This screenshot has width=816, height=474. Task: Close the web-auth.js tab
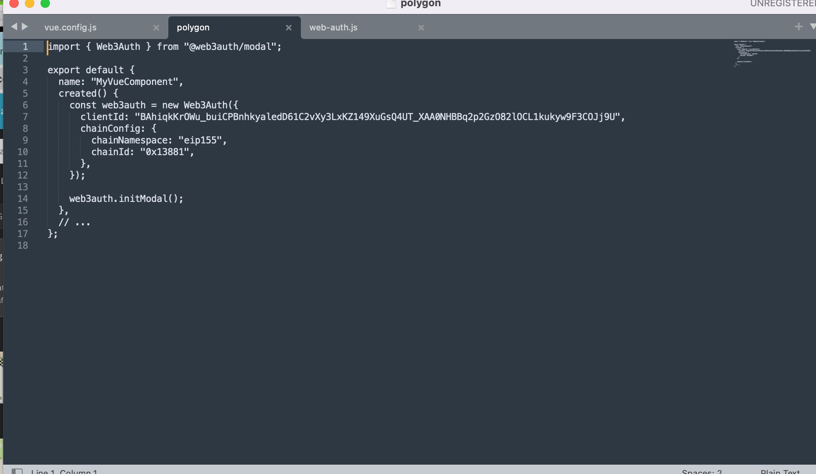coord(421,28)
